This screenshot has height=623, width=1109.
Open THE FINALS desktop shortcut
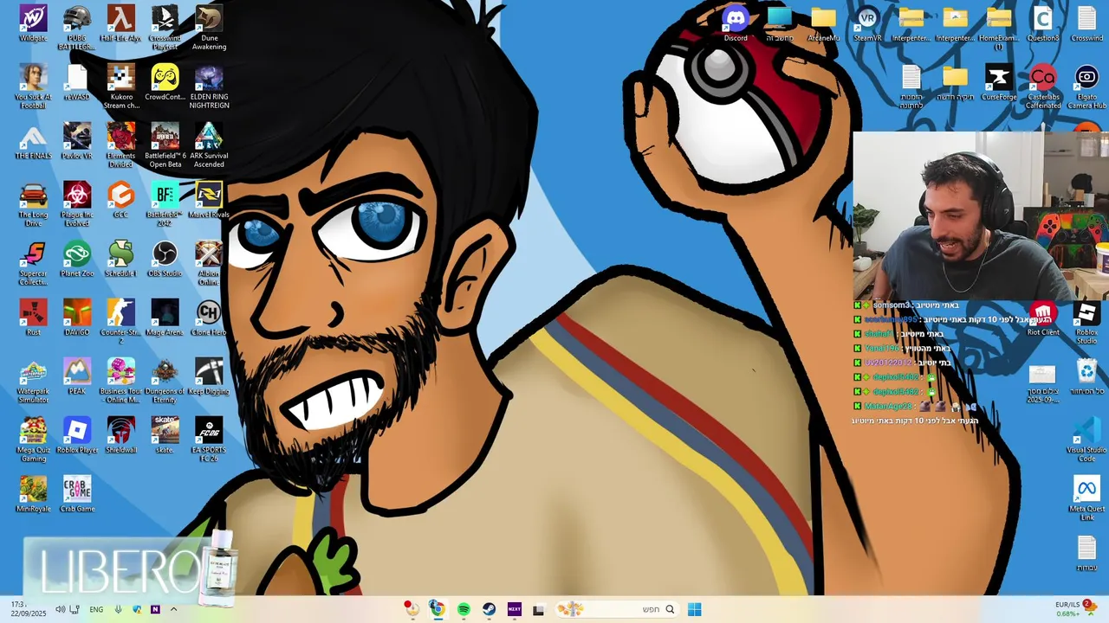[33, 141]
